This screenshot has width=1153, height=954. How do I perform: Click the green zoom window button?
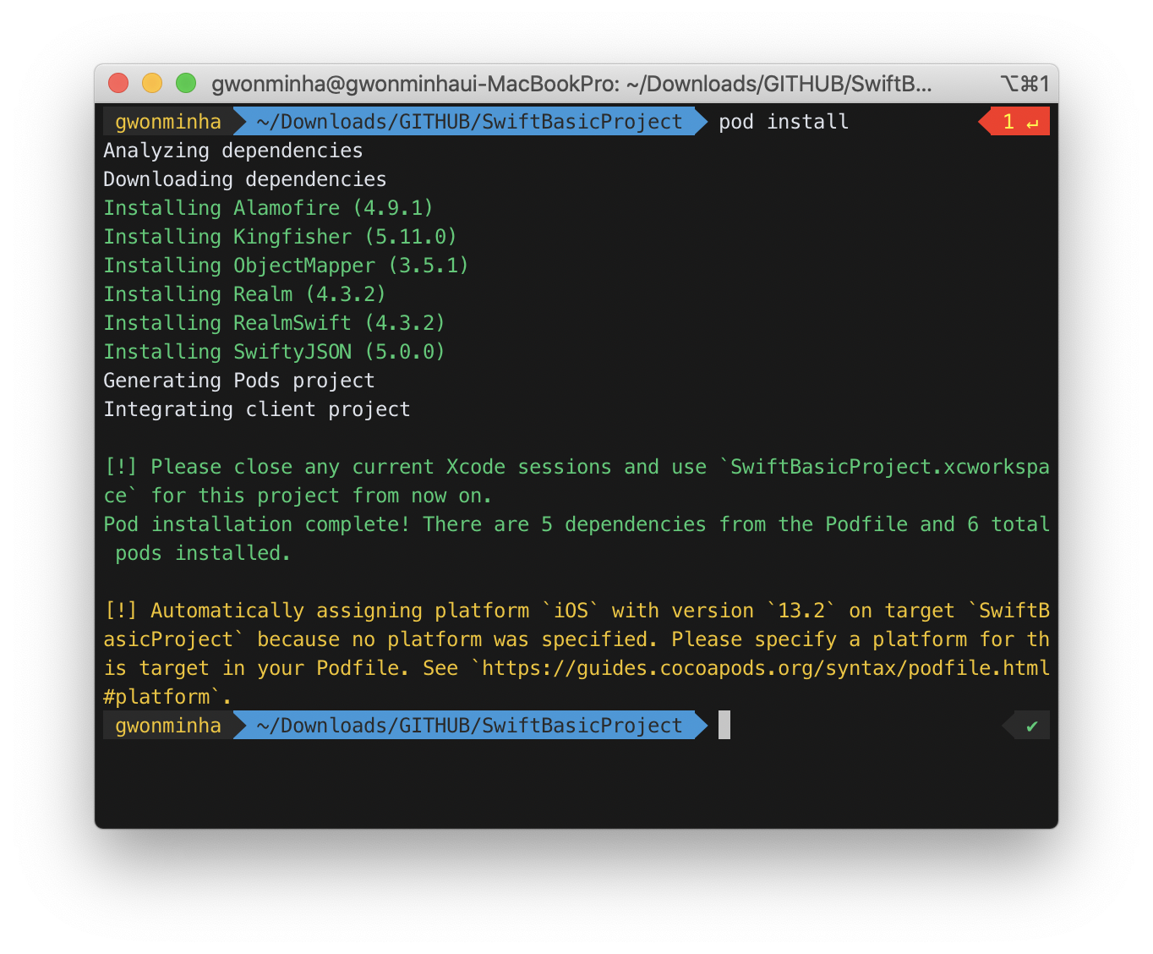click(186, 83)
